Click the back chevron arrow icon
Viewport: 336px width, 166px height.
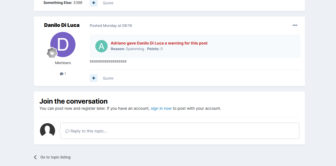(36, 157)
